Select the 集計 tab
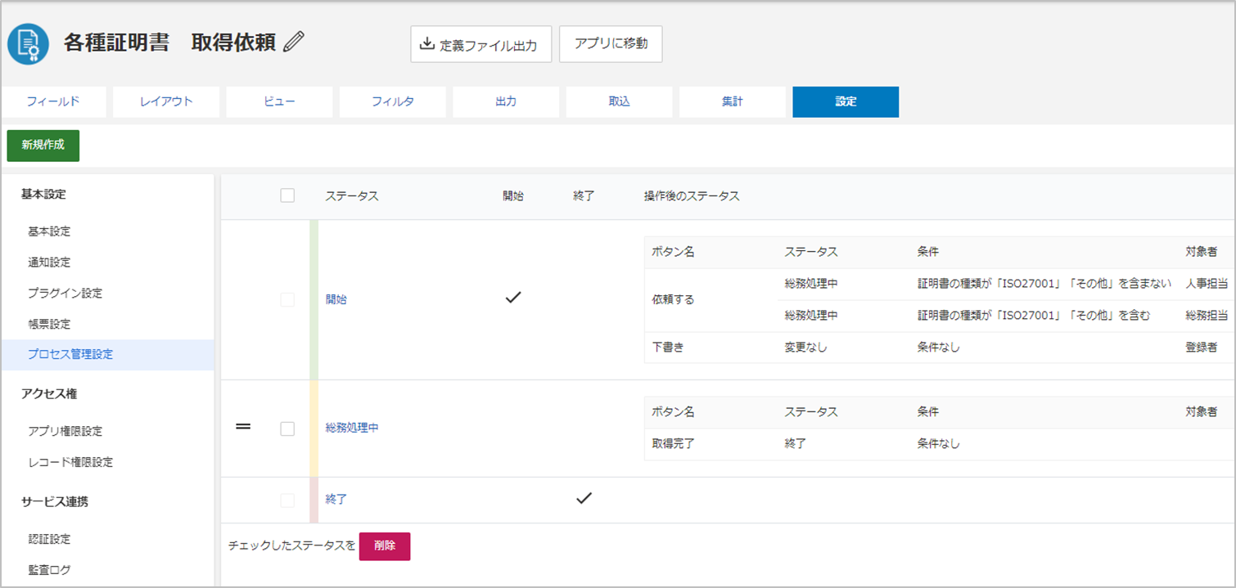 [733, 102]
